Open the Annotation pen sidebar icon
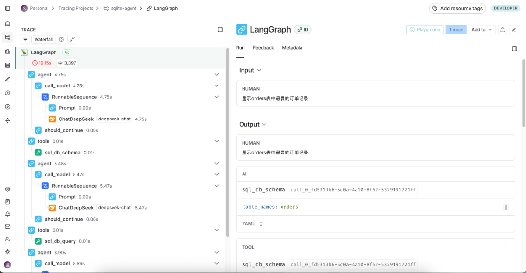Image resolution: width=526 pixels, height=273 pixels. click(x=8, y=79)
